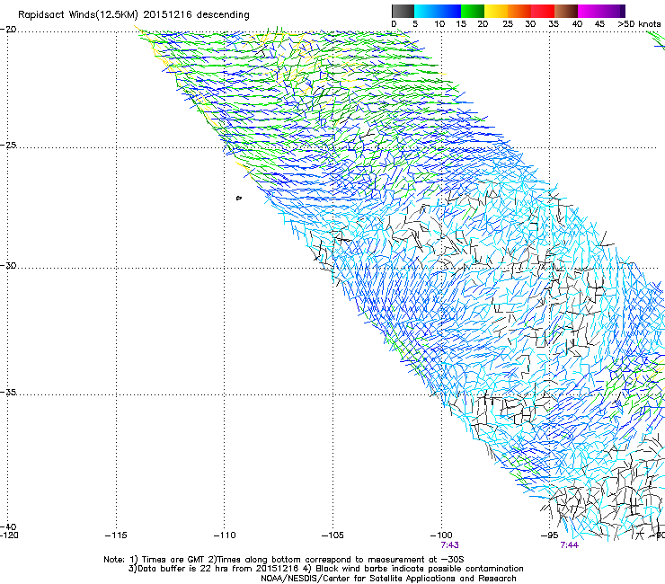665x584 pixels.
Task: Click the dark purple 45-50 knots legend swatch
Action: [613, 11]
